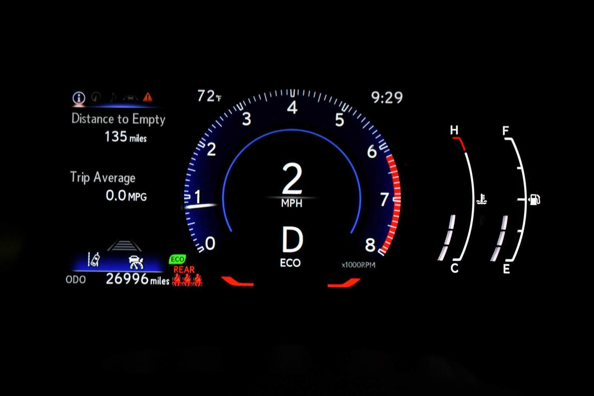Tap the 26996 miles odometer reading
The image size is (594, 396).
click(137, 279)
